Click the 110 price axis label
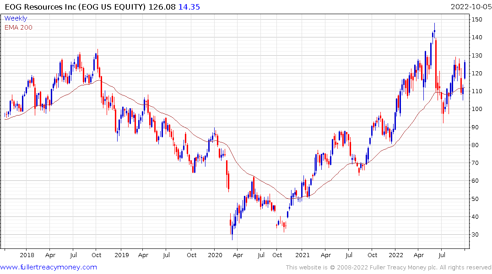The image size is (492, 274). point(477,91)
